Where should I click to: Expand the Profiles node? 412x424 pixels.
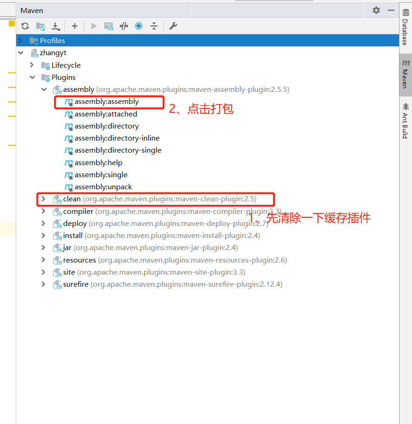pos(20,40)
